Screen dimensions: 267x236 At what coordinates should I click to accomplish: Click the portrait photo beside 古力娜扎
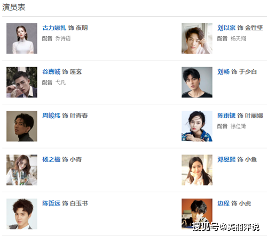point(22,38)
